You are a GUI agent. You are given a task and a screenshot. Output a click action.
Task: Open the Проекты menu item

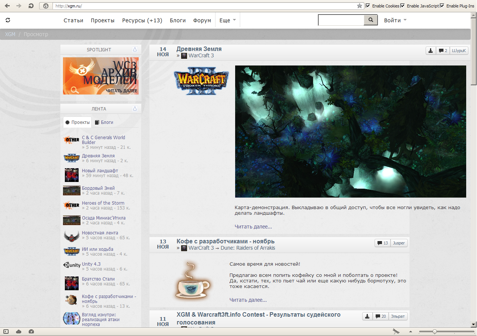click(102, 20)
